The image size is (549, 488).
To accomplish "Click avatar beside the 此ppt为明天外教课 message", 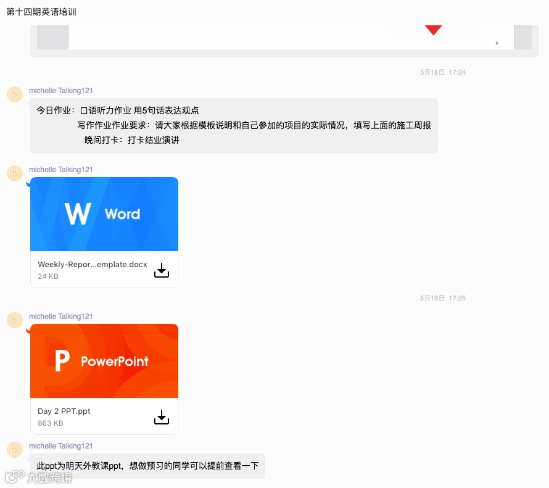I will click(x=15, y=450).
